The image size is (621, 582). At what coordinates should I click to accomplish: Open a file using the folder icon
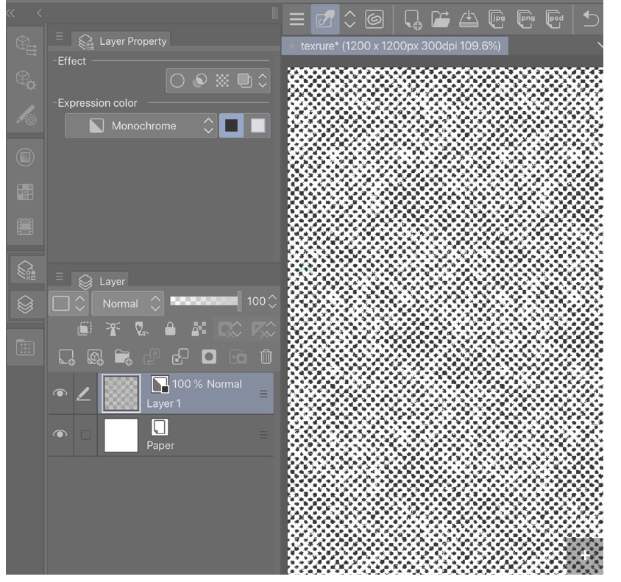(440, 19)
